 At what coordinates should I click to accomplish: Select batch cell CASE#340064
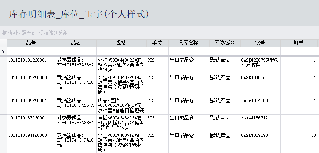click(x=260, y=85)
